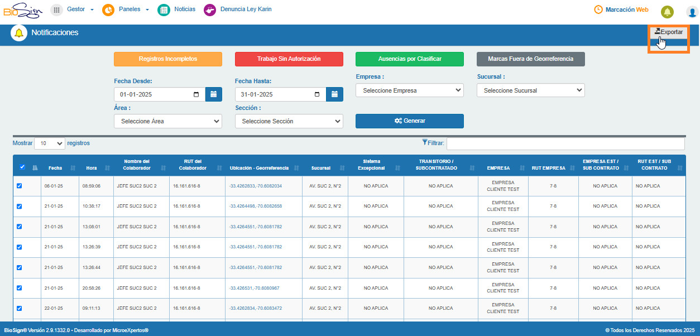The image size is (700, 336).
Task: Click the orange Paneles chart icon
Action: coord(108,10)
